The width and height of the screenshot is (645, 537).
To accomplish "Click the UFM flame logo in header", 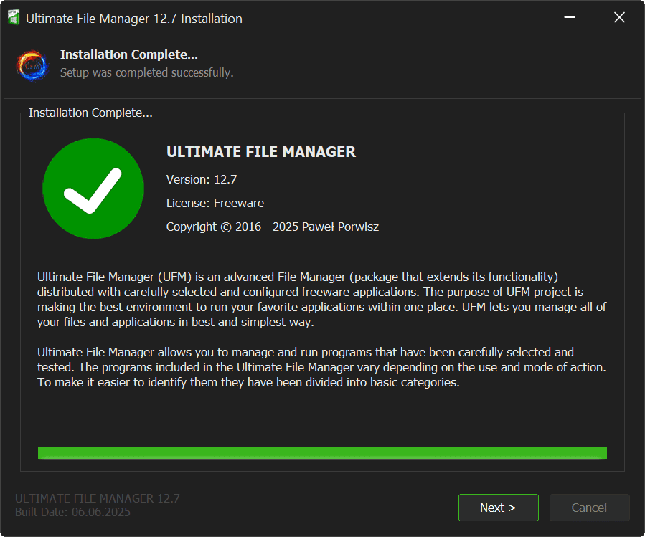I will (32, 65).
